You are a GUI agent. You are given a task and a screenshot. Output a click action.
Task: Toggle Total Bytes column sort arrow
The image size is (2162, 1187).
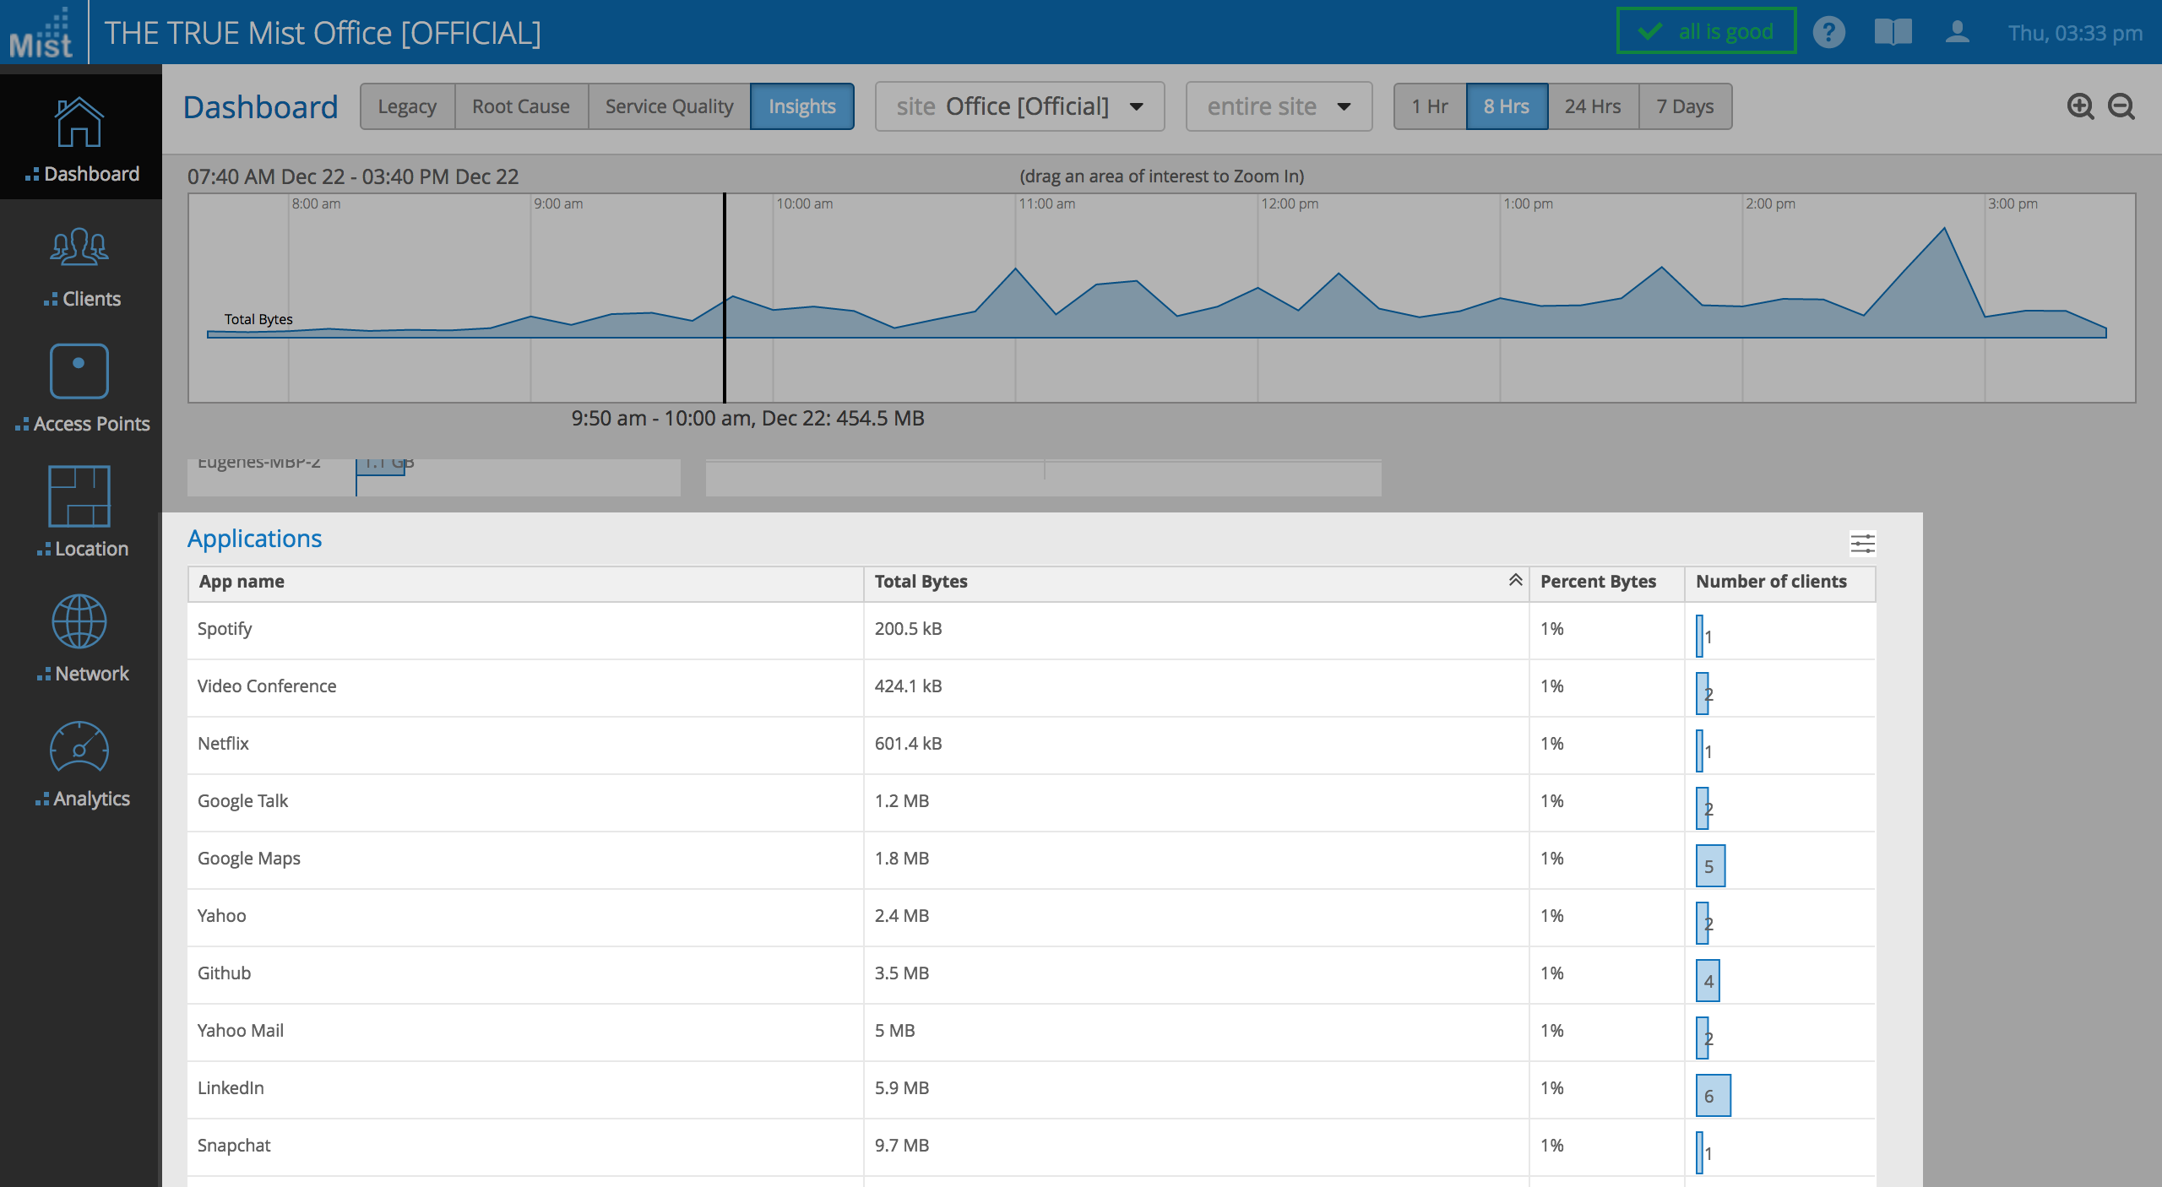[x=1515, y=581]
